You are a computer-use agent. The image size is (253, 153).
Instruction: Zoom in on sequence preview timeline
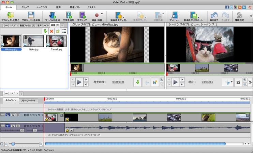(x=245, y=80)
